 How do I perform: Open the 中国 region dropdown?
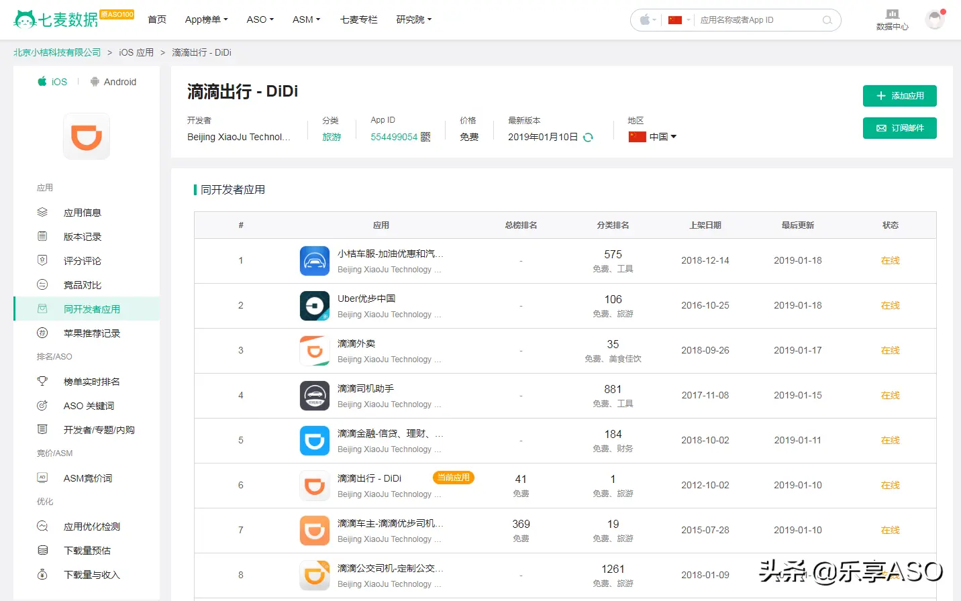click(x=653, y=137)
